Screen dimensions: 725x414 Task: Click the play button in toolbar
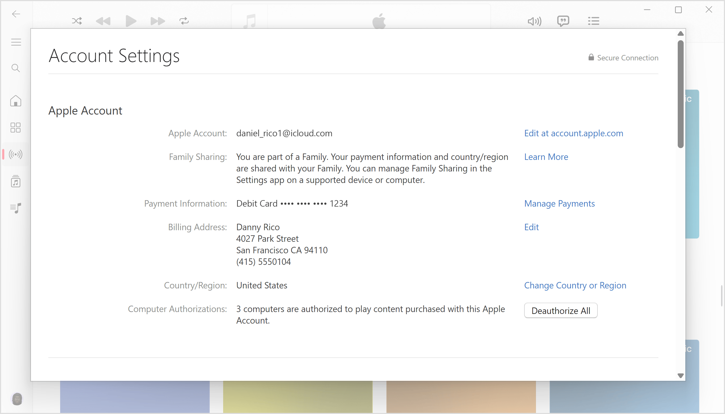[130, 20]
